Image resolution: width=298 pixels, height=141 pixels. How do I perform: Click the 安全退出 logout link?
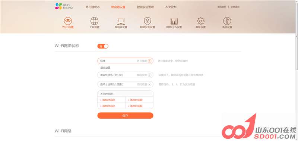[x=235, y=7]
